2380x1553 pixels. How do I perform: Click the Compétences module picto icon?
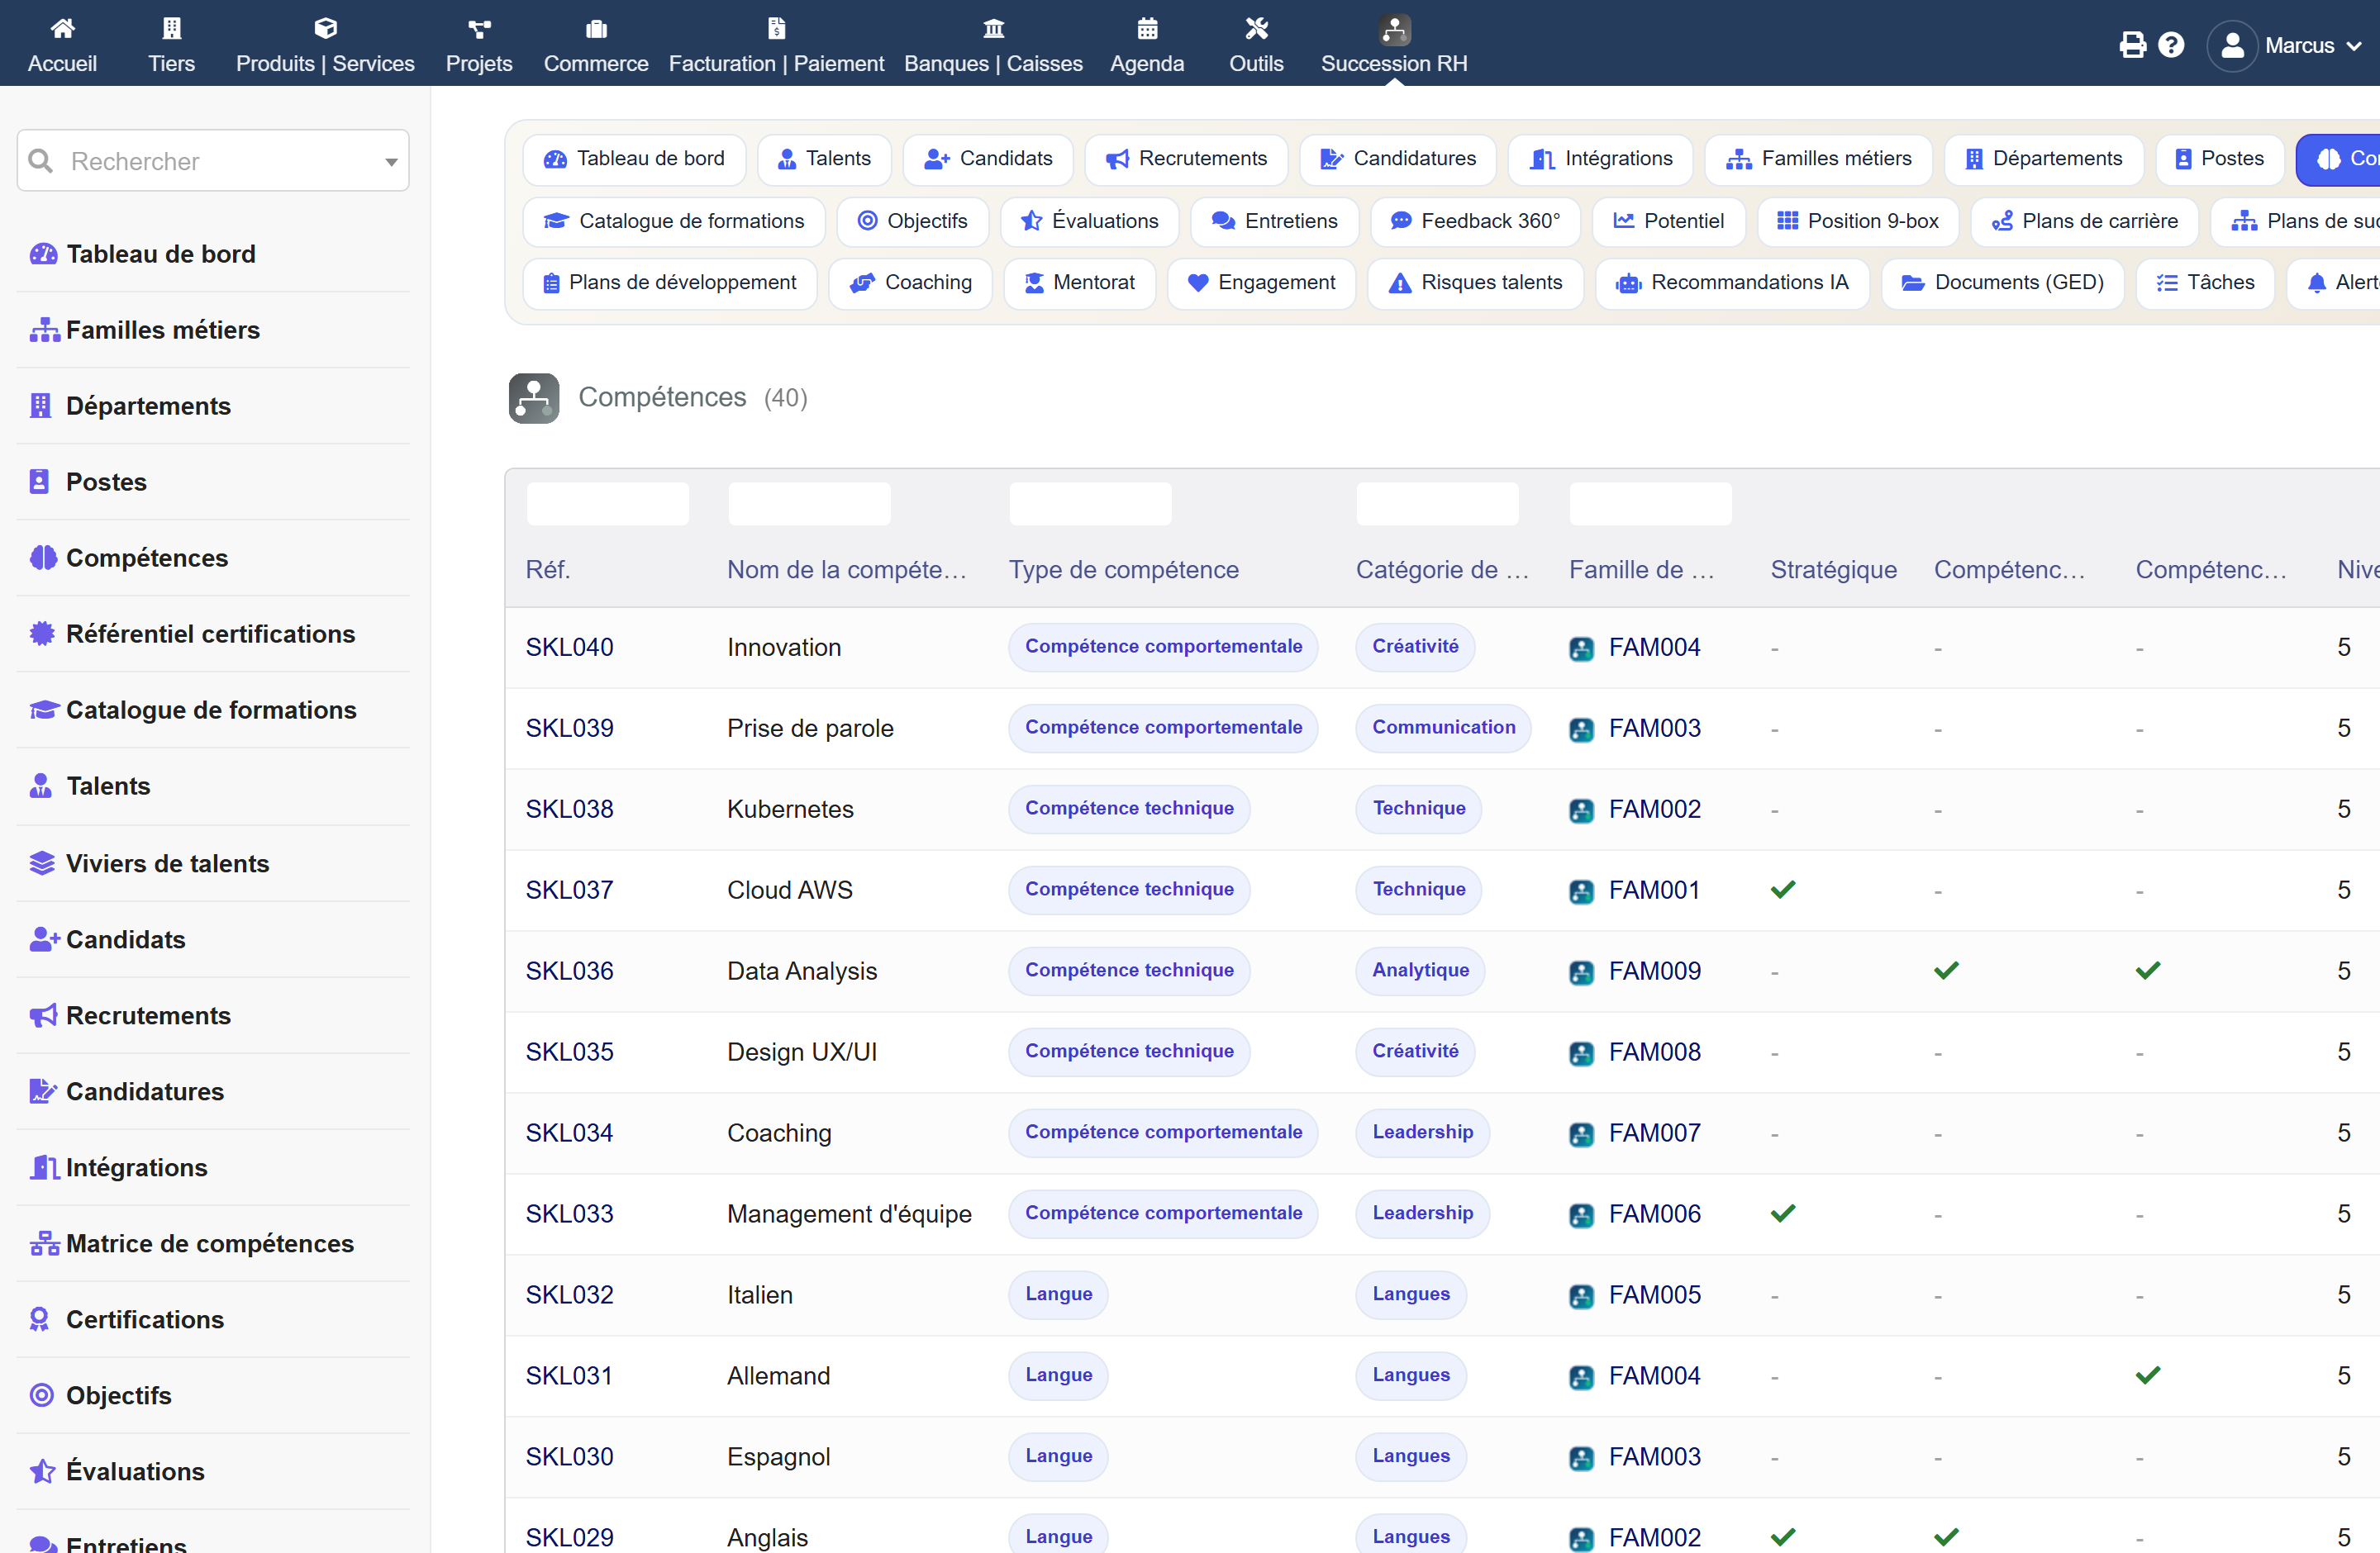[534, 397]
